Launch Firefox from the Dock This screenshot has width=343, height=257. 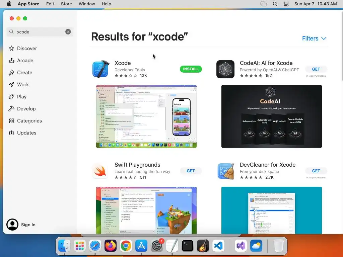pos(111,246)
